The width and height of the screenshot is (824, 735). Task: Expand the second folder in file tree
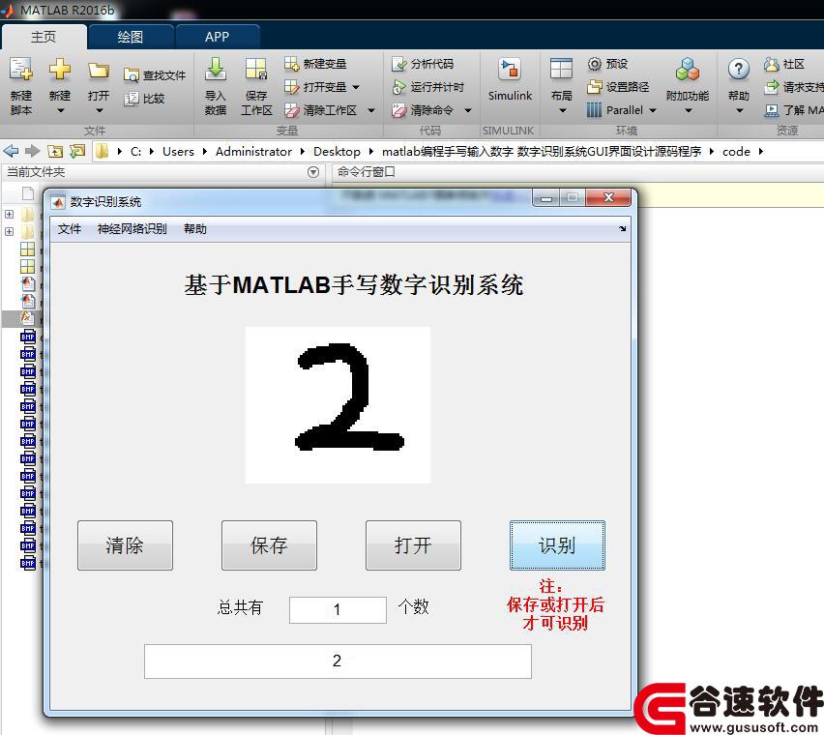(x=9, y=231)
